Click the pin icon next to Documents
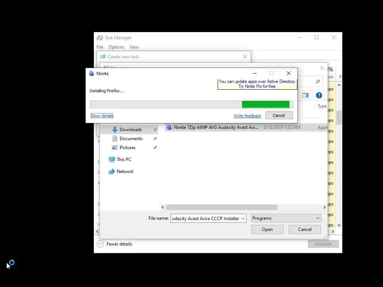The image size is (383, 287). [x=155, y=139]
